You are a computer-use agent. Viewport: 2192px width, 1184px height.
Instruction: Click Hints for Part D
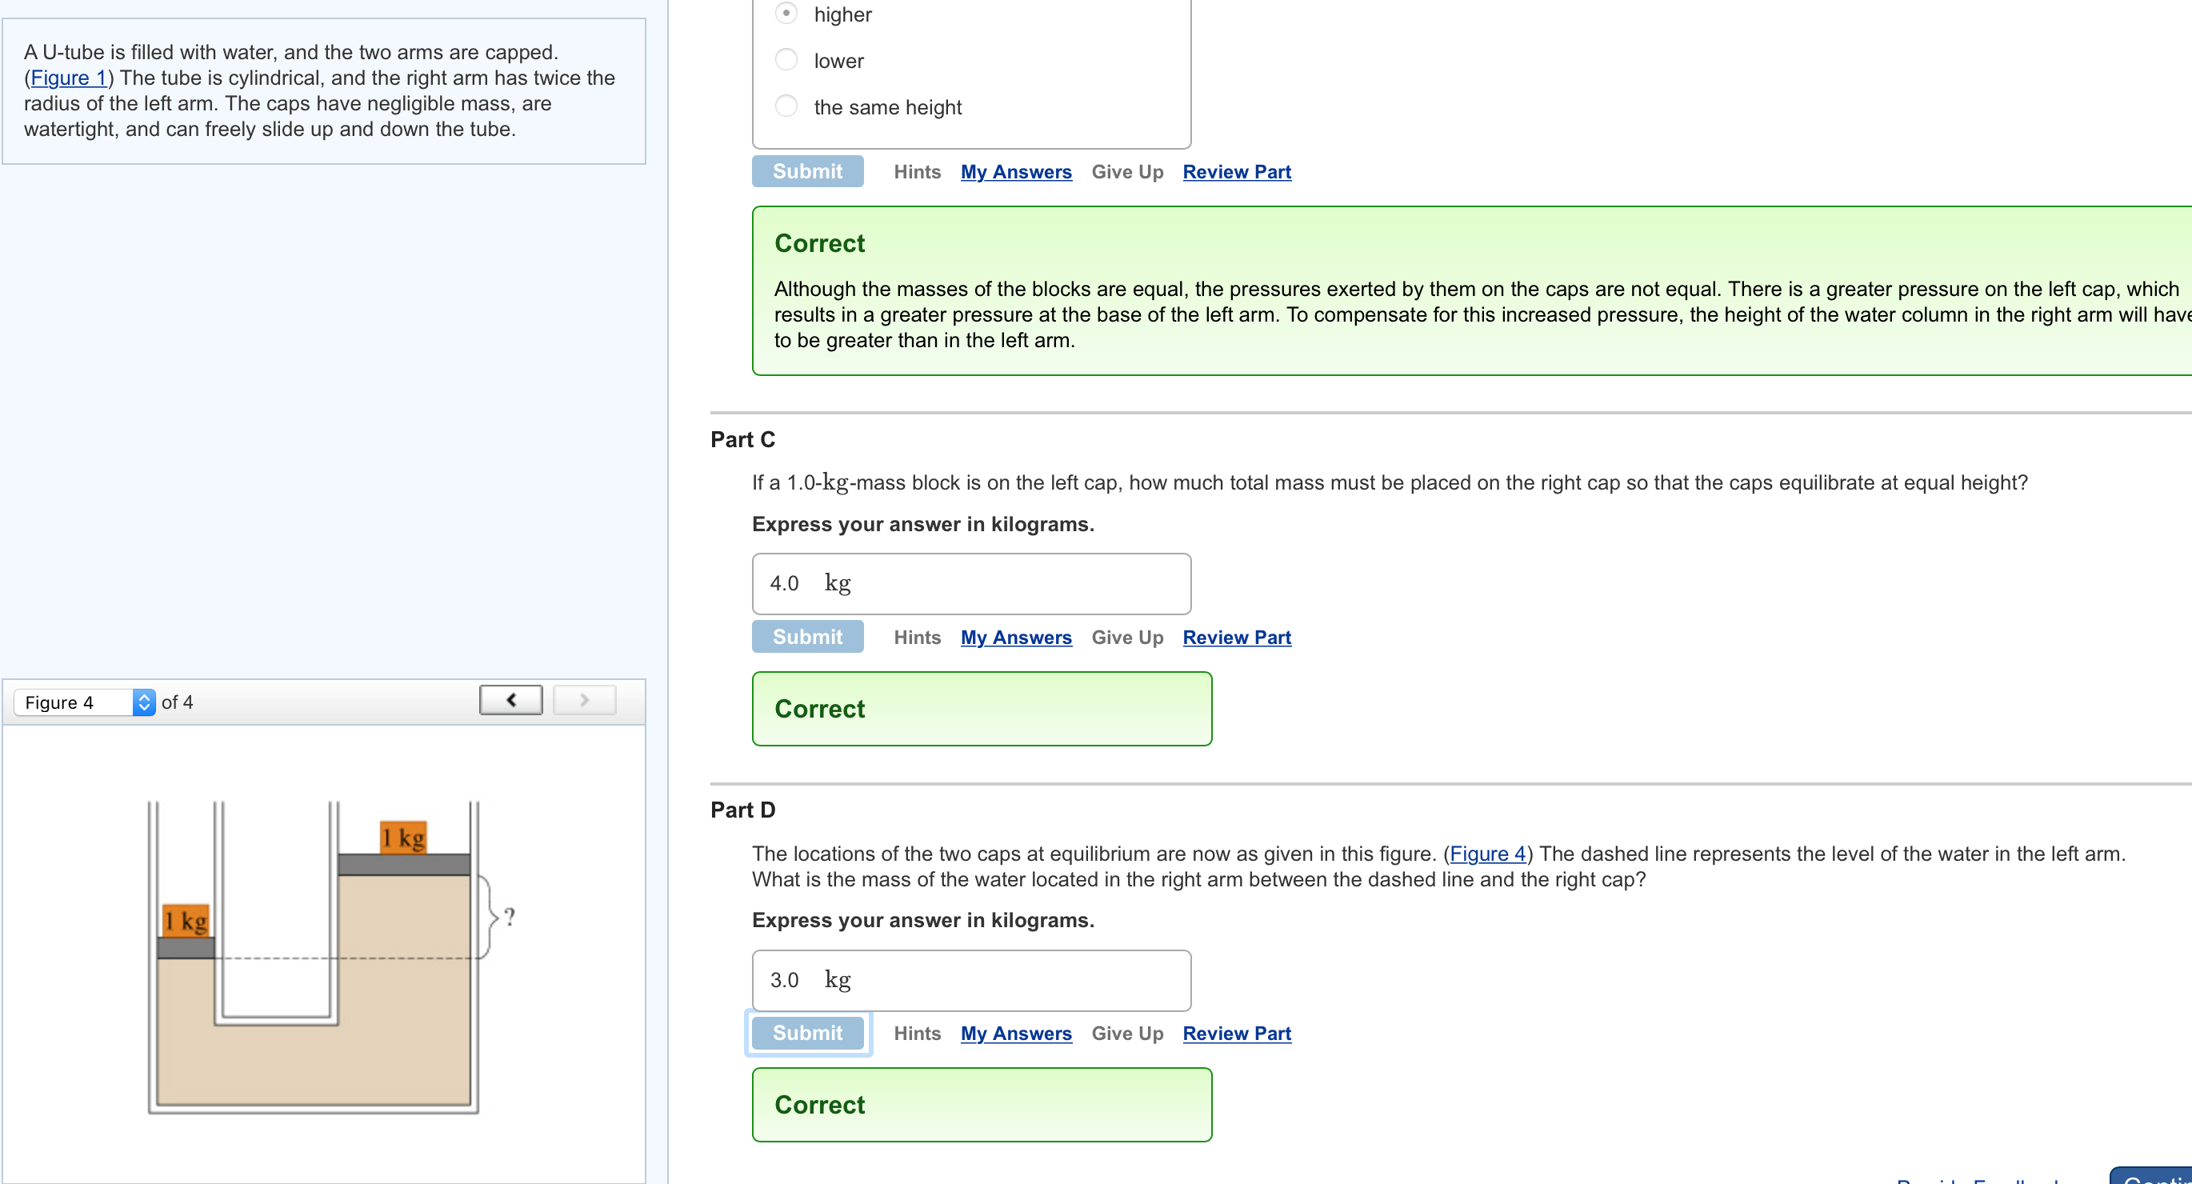(x=917, y=1034)
